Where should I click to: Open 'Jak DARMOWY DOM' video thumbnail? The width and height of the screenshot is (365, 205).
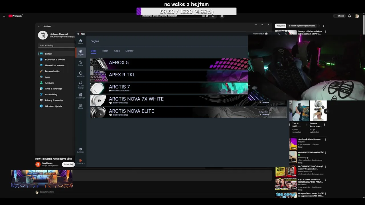coord(286,172)
